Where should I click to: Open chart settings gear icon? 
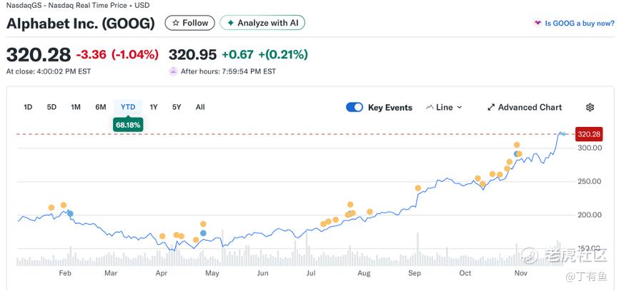pyautogui.click(x=590, y=108)
